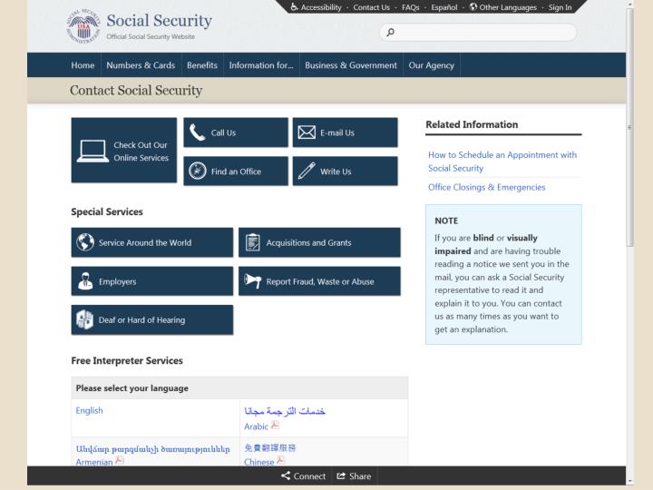
Task: Click the Sign In link
Action: [x=560, y=7]
